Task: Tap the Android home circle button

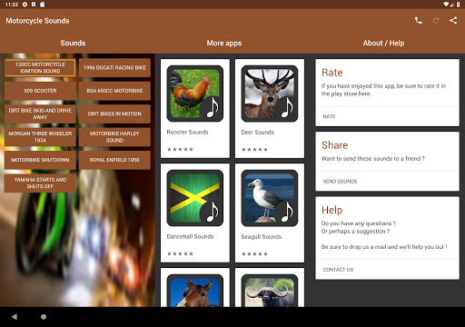Action: [44, 317]
